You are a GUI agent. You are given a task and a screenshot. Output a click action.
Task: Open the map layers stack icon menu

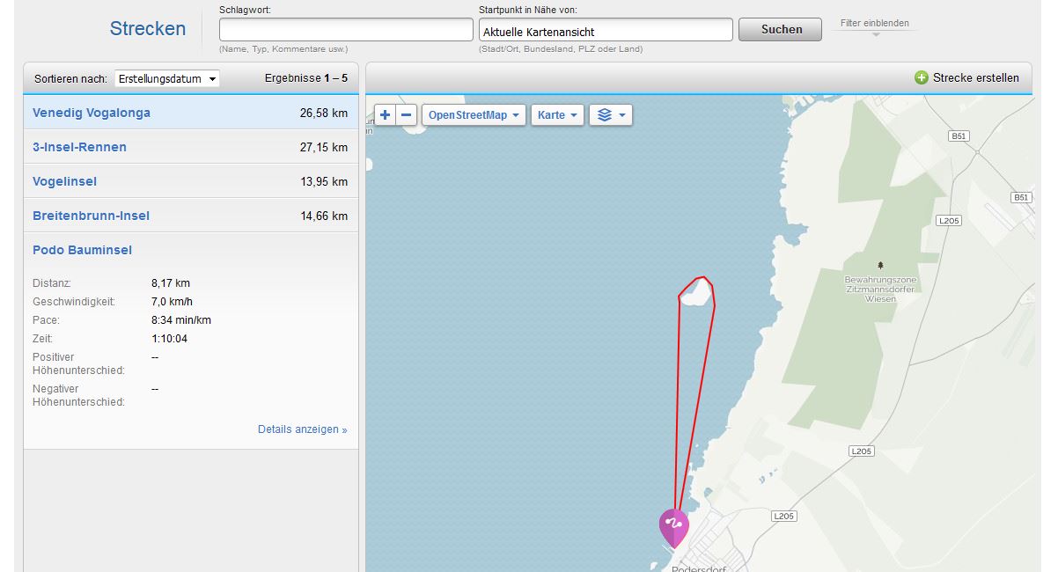[610, 115]
